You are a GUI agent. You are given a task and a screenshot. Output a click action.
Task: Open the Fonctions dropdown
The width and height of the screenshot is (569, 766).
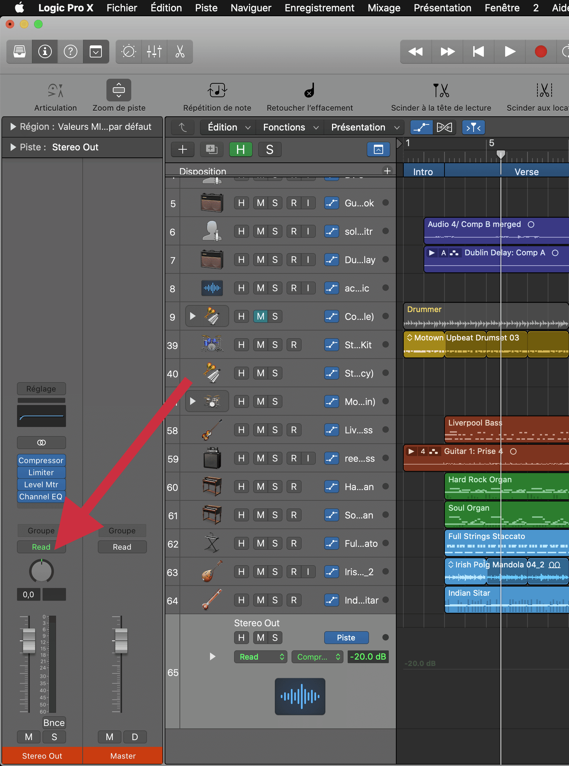coord(290,127)
